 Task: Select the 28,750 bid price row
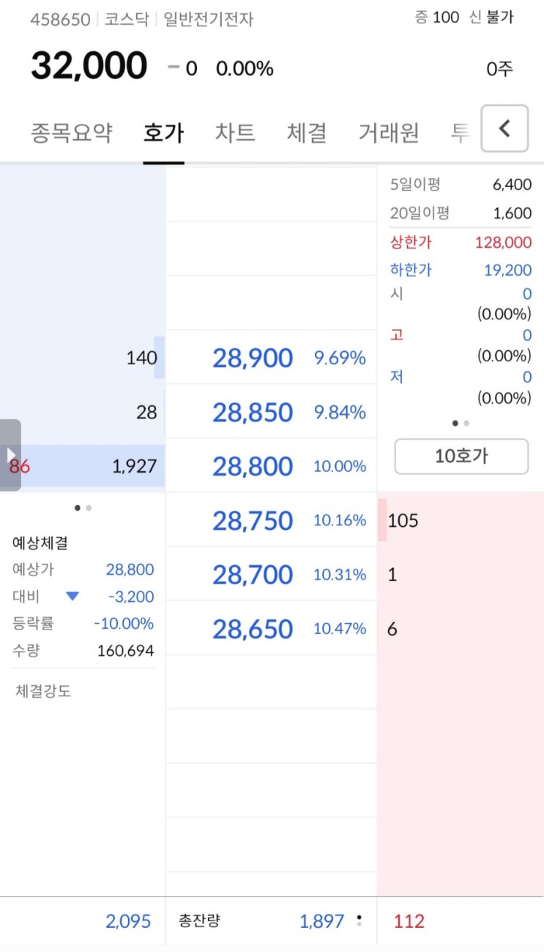coord(271,520)
